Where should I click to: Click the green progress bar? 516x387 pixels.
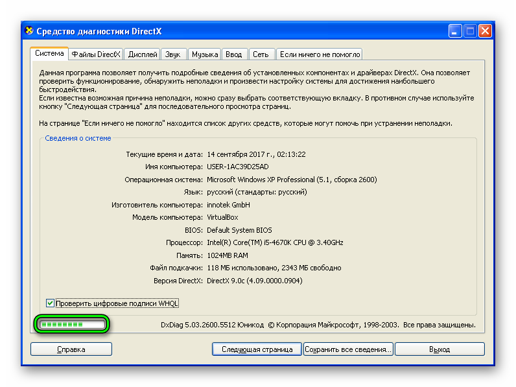72,325
